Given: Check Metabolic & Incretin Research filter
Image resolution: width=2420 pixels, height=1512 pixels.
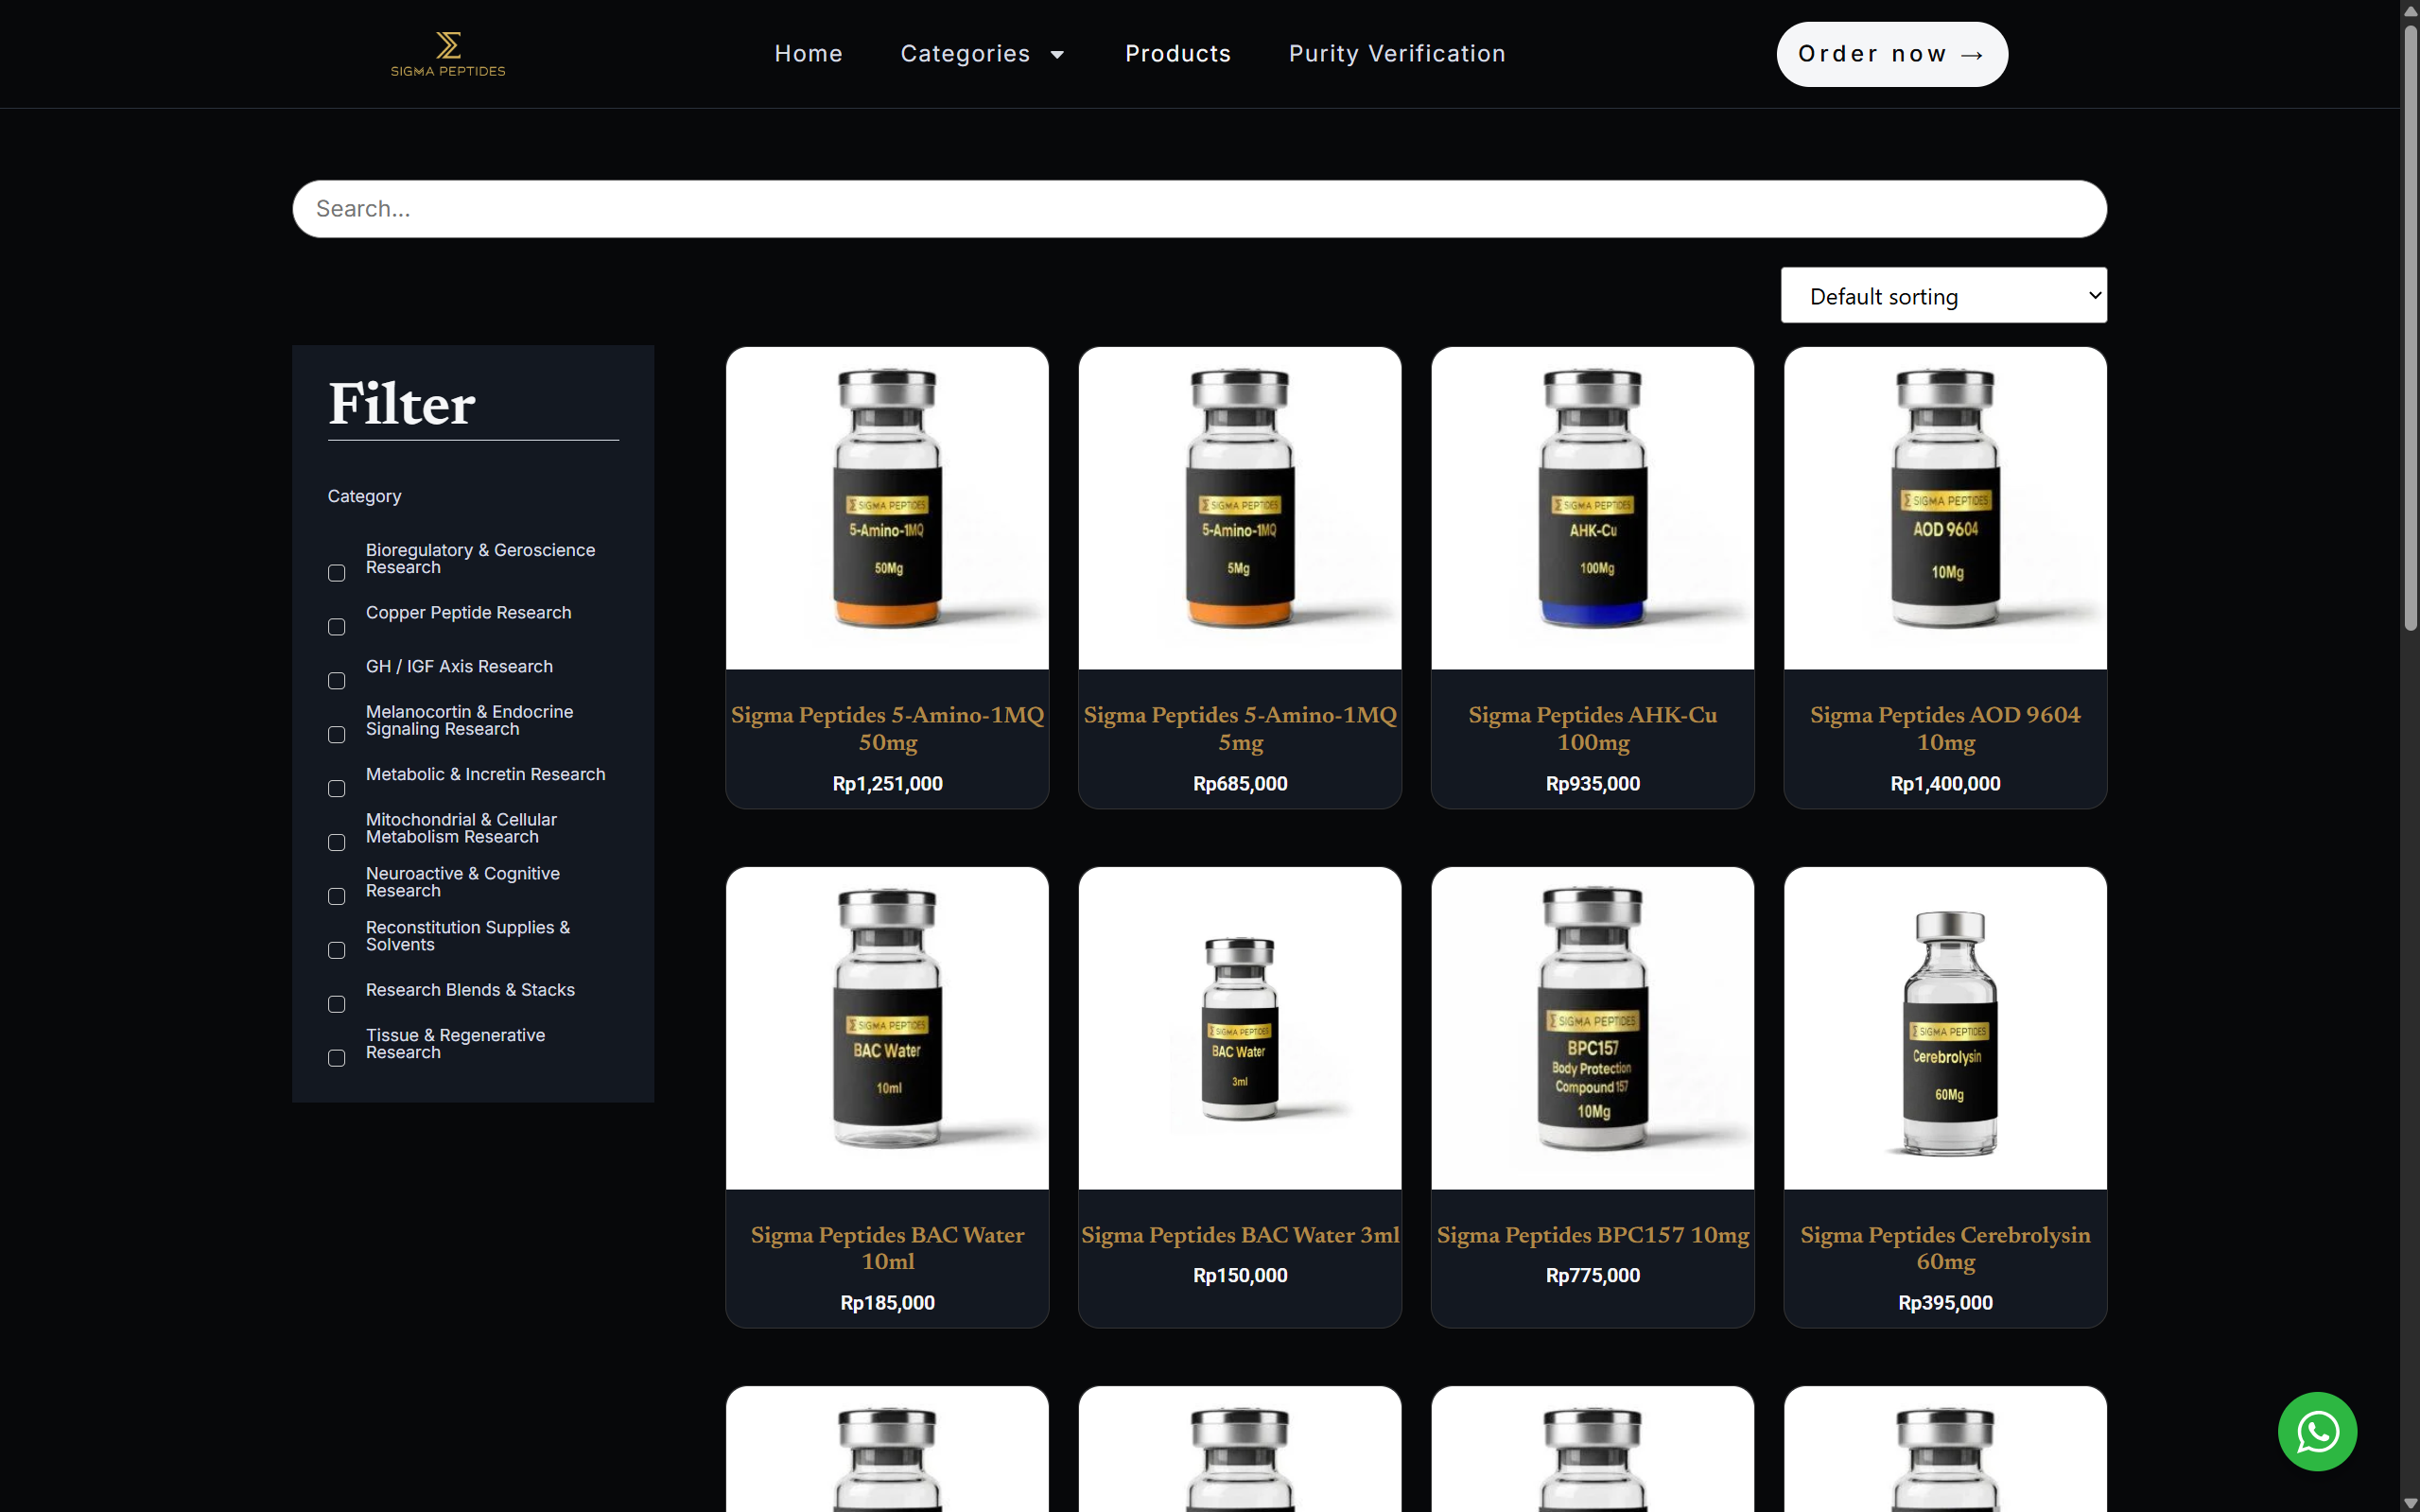Looking at the screenshot, I should 337,789.
